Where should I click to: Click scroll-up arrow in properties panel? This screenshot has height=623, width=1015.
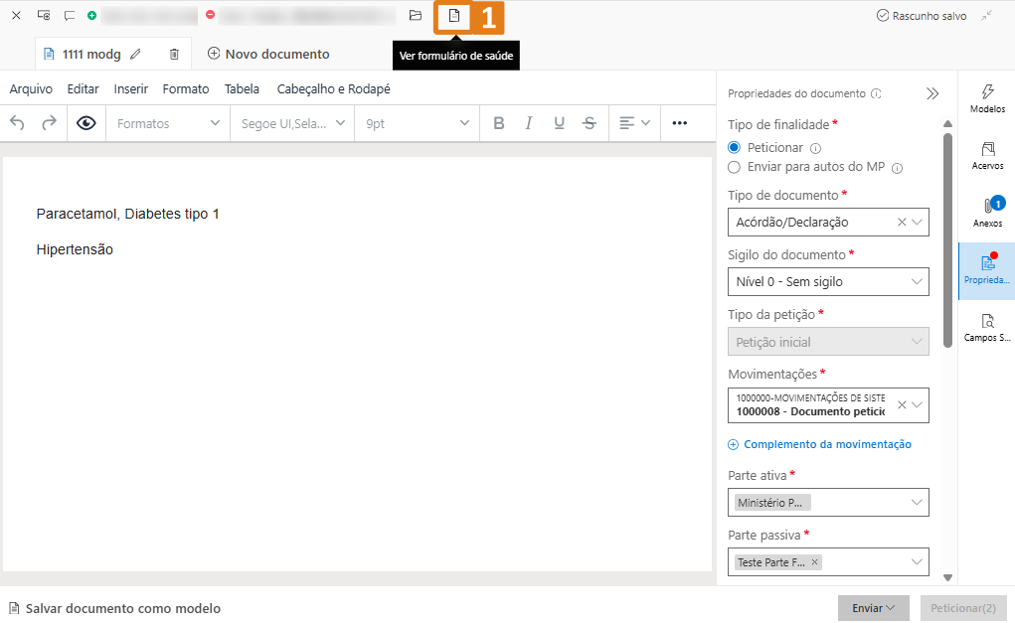[x=947, y=123]
